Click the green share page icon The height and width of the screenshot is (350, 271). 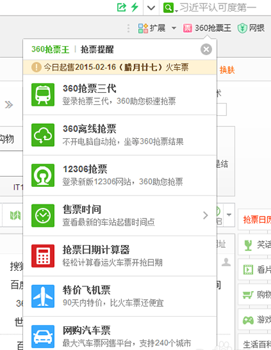(121, 7)
